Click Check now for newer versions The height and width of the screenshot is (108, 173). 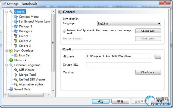pyautogui.click(x=148, y=31)
